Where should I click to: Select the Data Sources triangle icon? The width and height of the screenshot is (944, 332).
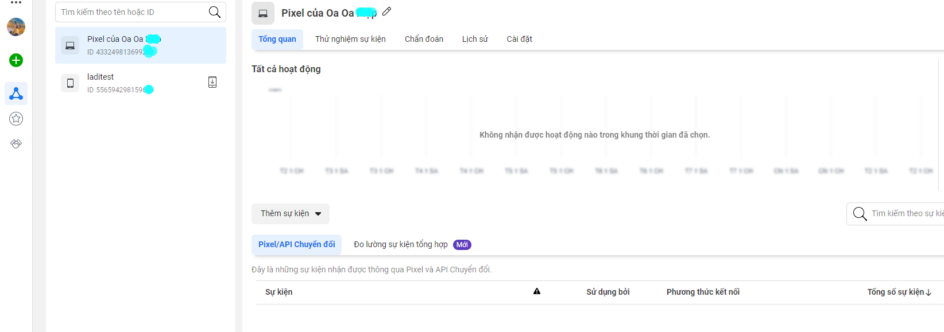coord(16,93)
